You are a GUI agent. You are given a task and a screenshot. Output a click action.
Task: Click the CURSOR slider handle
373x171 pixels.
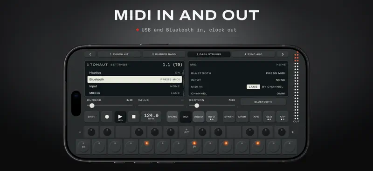(x=92, y=105)
